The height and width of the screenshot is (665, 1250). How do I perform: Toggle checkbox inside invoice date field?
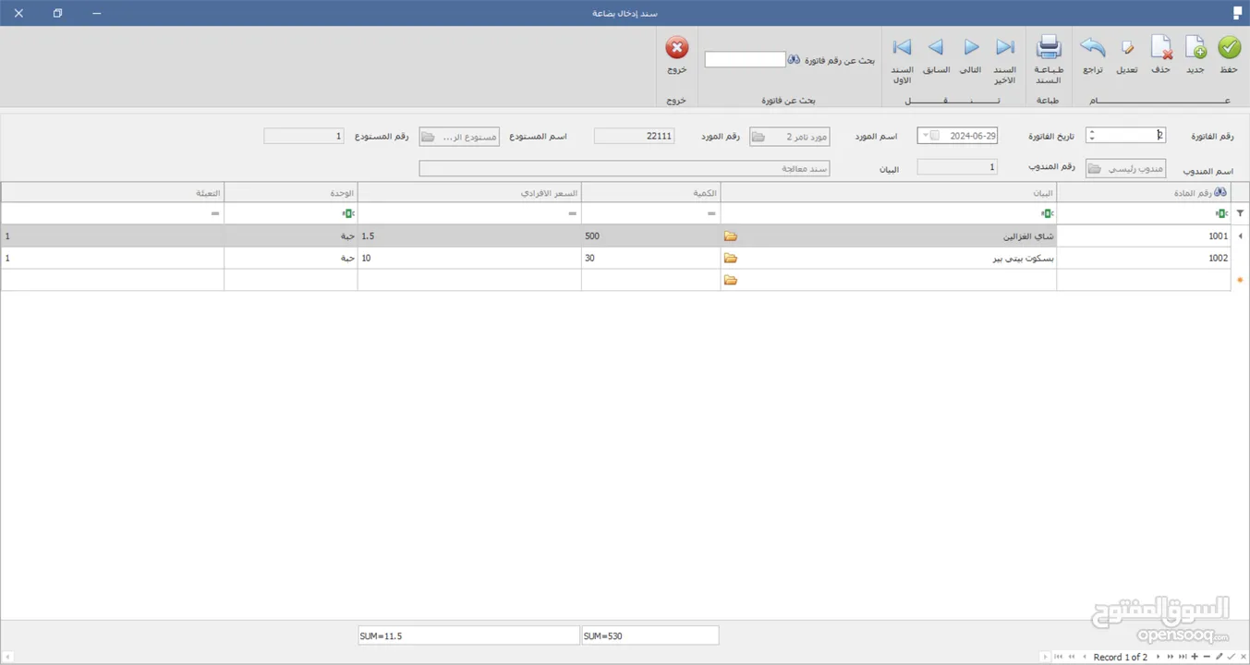tap(935, 136)
